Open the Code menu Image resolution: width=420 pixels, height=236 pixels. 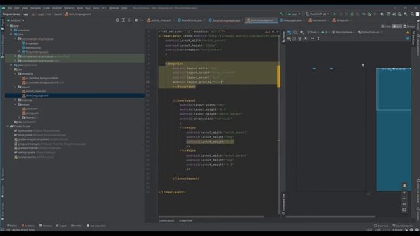pos(47,8)
